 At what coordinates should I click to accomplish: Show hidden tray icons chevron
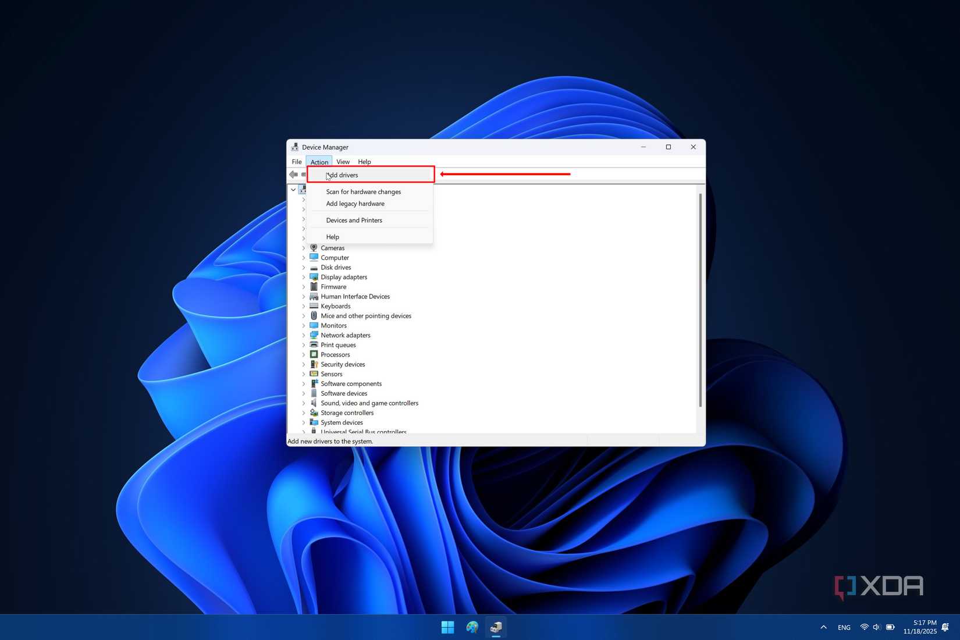(823, 627)
